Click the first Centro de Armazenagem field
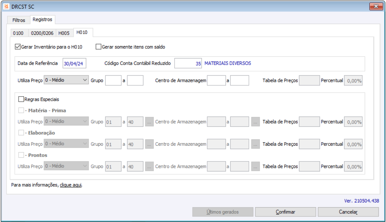Screen dimensions: 386x222 (217, 80)
